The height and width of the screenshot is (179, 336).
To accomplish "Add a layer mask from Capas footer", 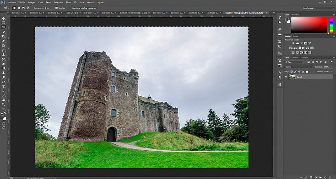I will (x=311, y=177).
